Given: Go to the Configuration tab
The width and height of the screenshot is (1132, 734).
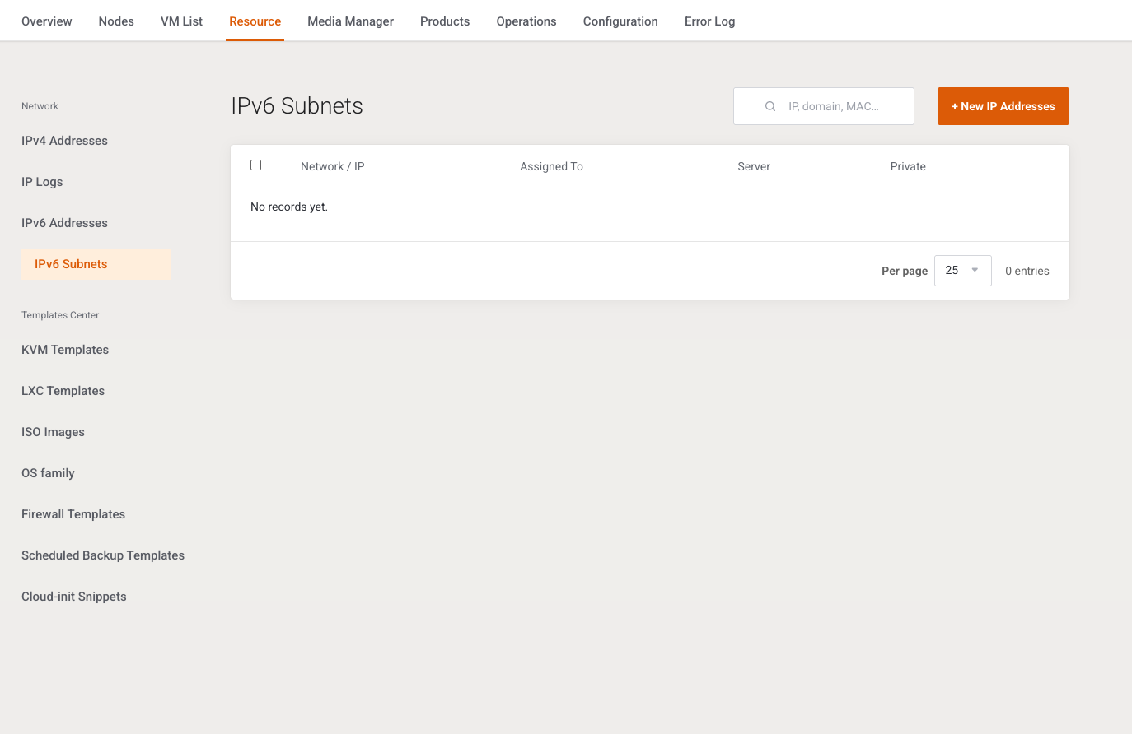Looking at the screenshot, I should (x=620, y=21).
